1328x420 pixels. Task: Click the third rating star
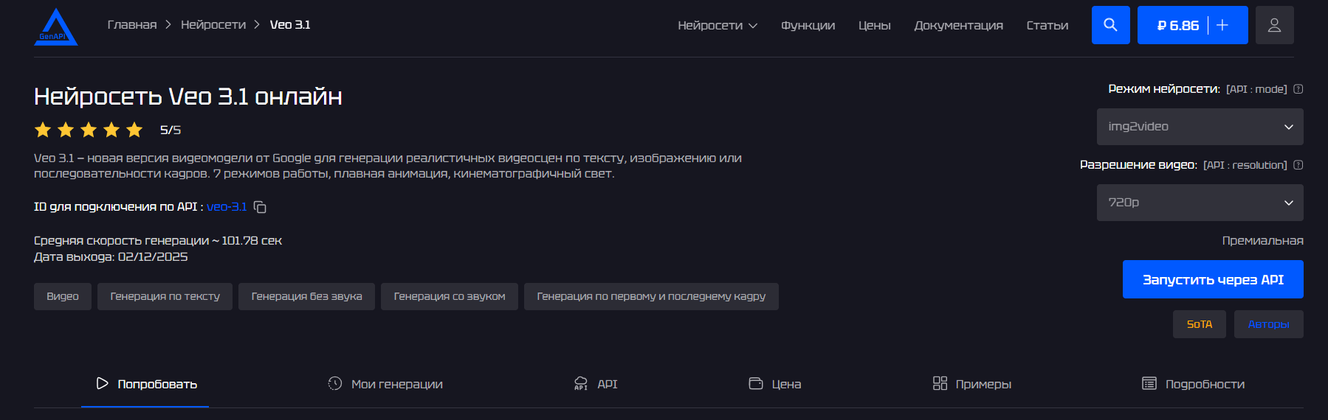coord(89,130)
